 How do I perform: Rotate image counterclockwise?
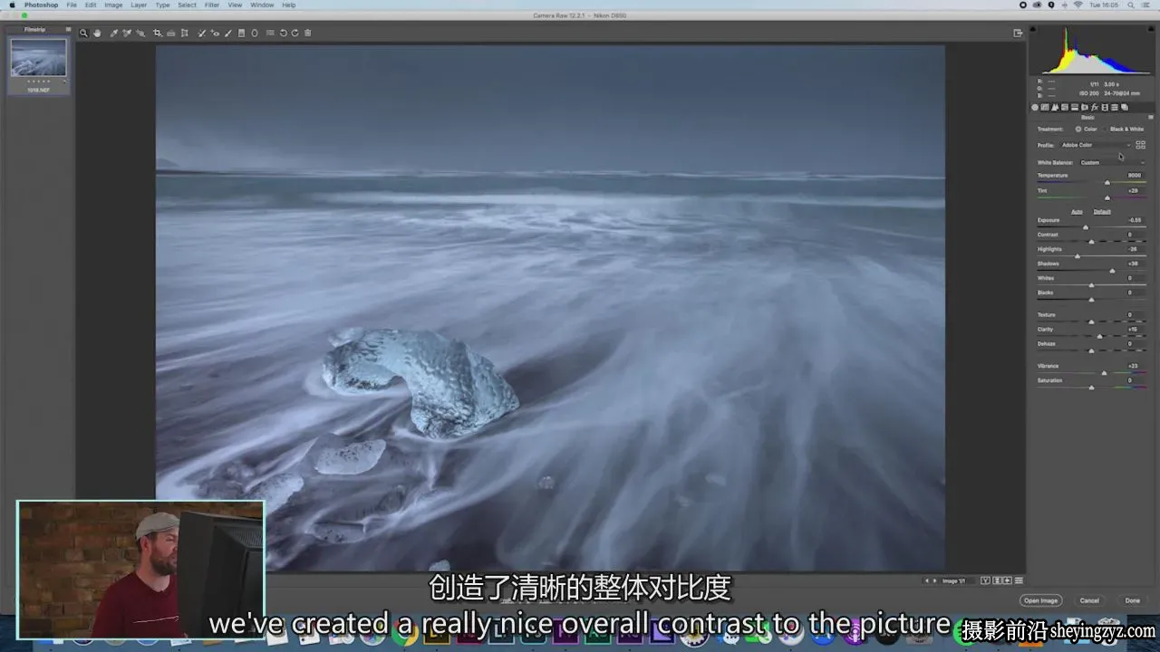click(283, 33)
